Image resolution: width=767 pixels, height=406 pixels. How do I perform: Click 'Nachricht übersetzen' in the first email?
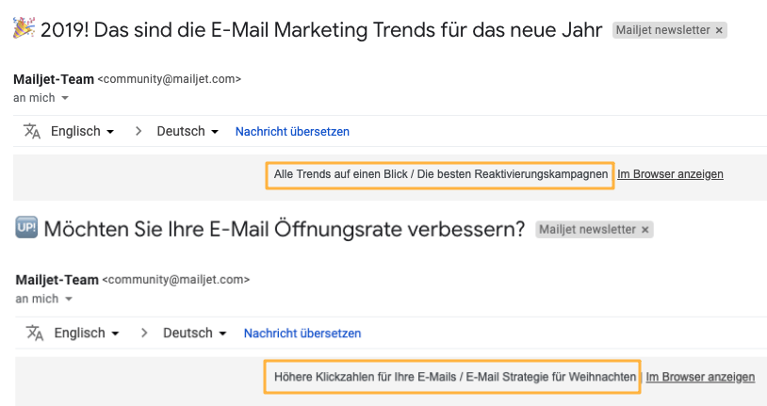[x=292, y=132]
